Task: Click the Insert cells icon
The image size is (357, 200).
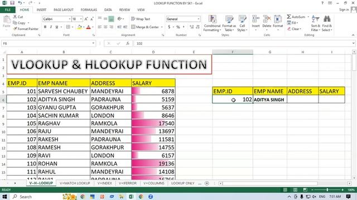Action: [x=255, y=19]
